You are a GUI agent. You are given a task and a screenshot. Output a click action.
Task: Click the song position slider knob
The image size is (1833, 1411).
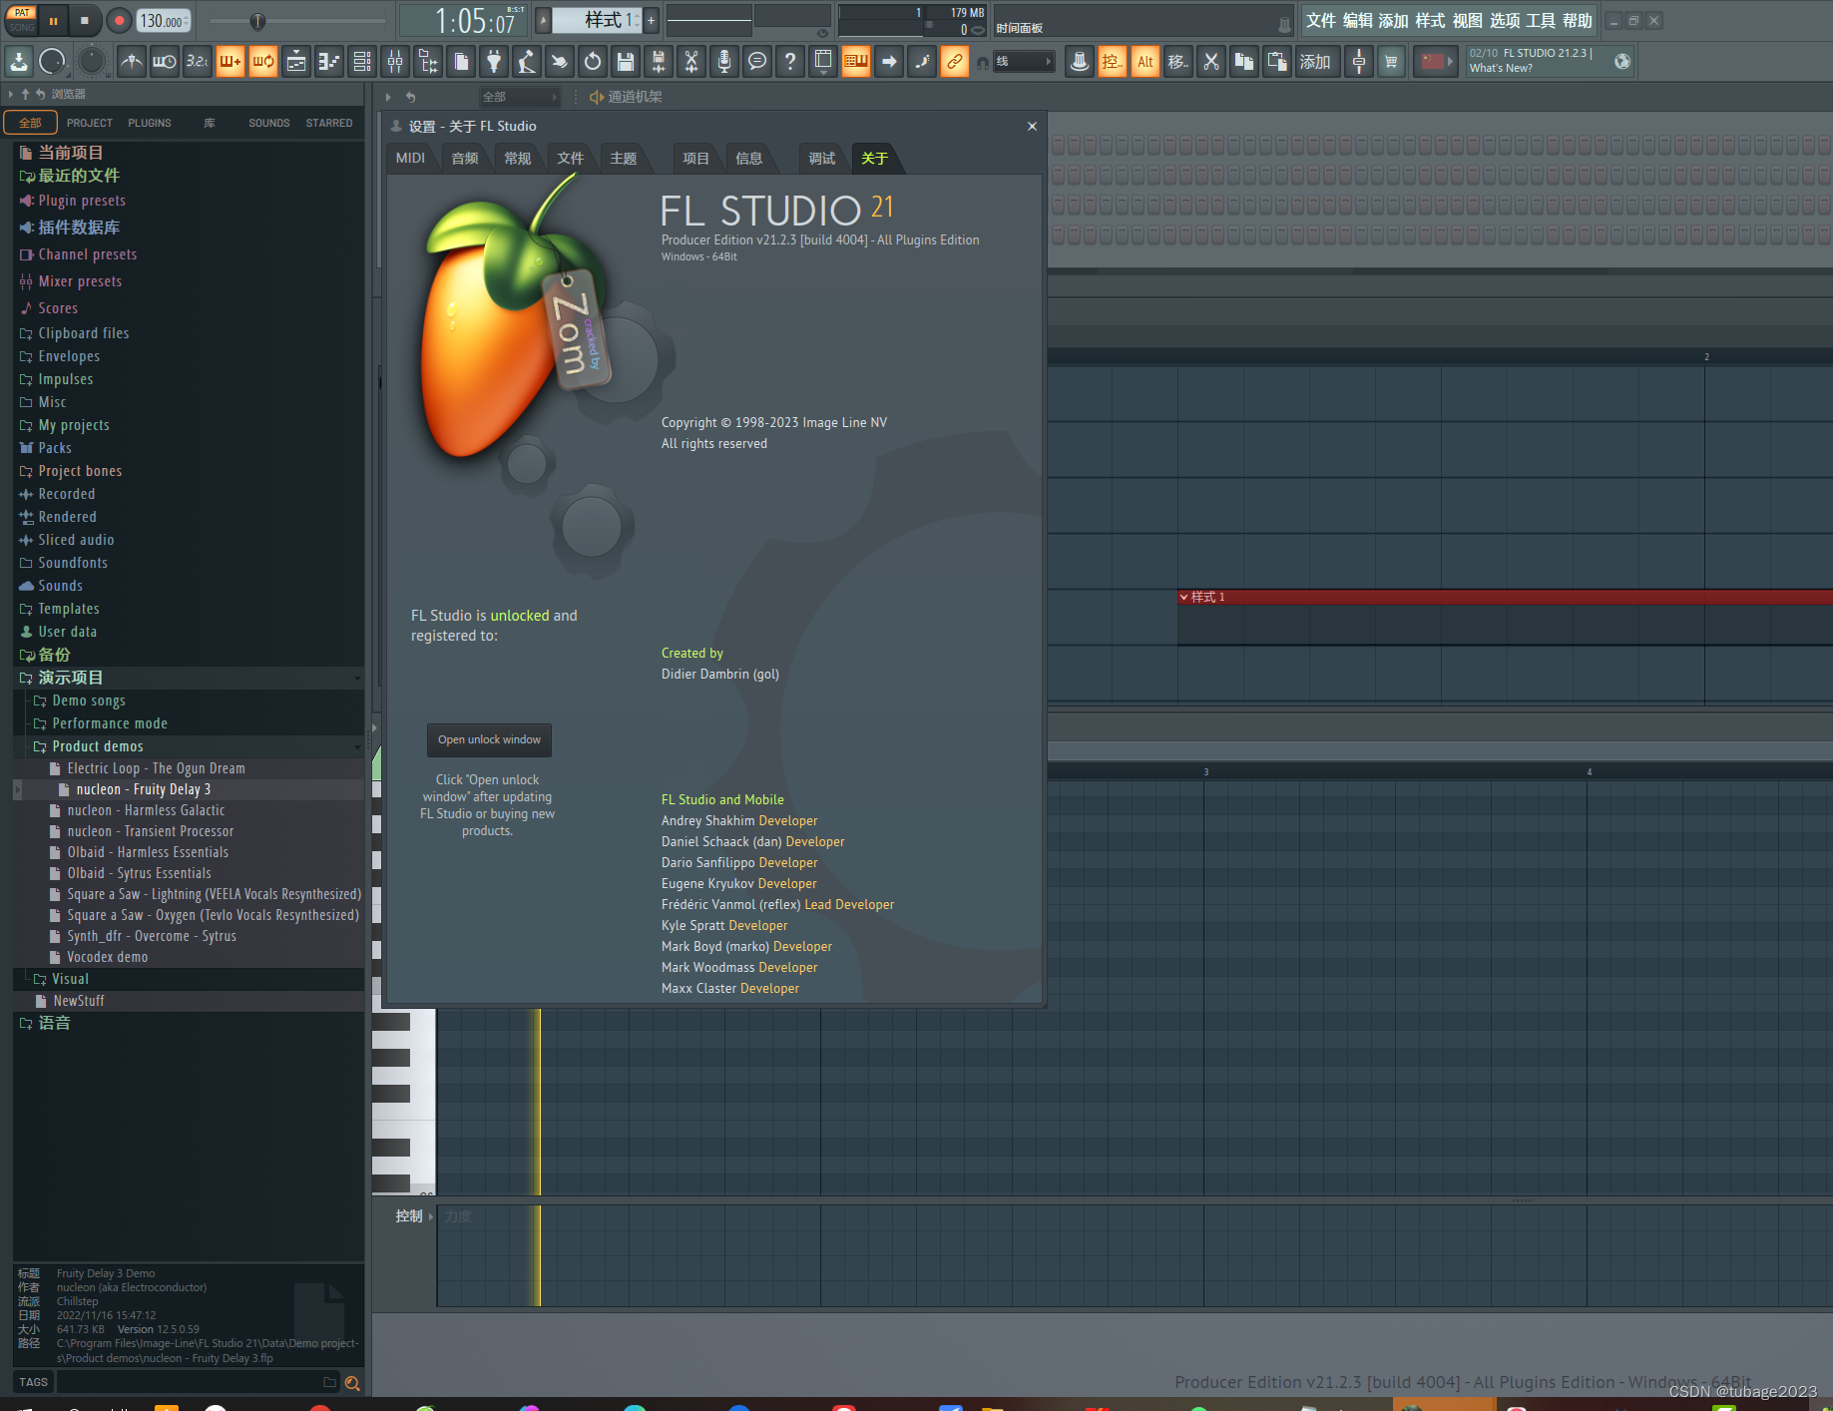point(257,21)
